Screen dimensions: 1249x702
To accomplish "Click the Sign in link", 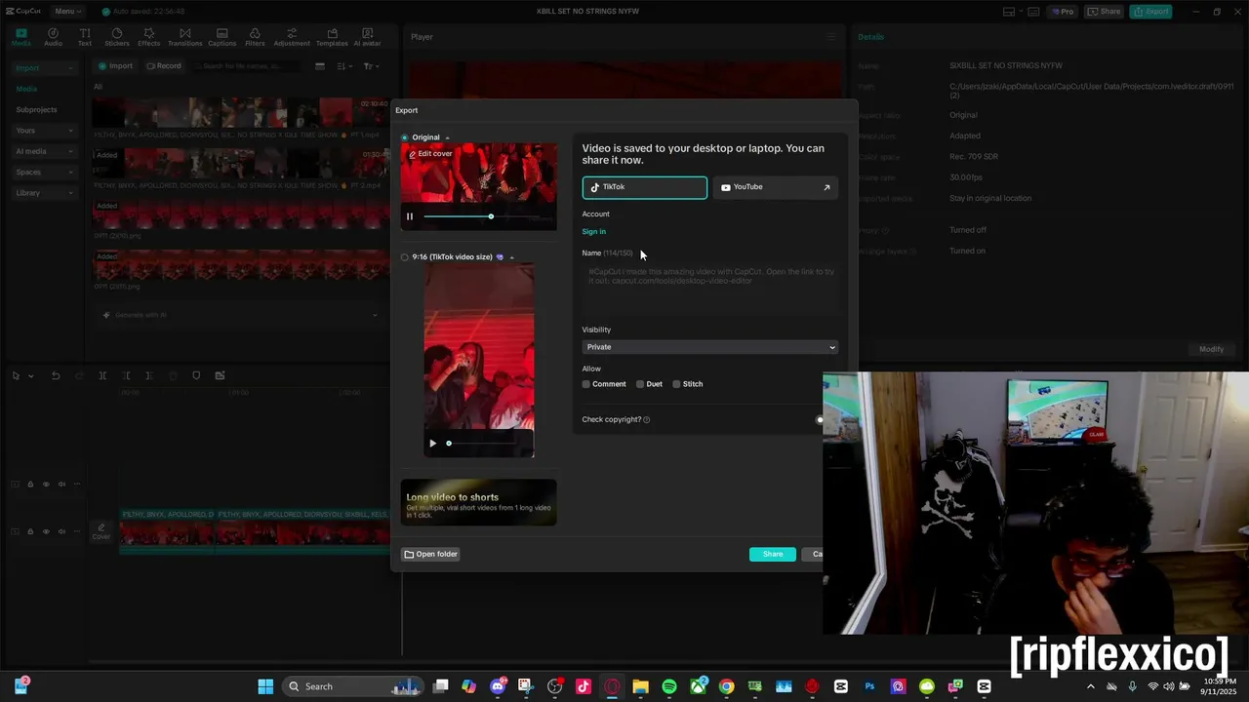I will 593,232.
